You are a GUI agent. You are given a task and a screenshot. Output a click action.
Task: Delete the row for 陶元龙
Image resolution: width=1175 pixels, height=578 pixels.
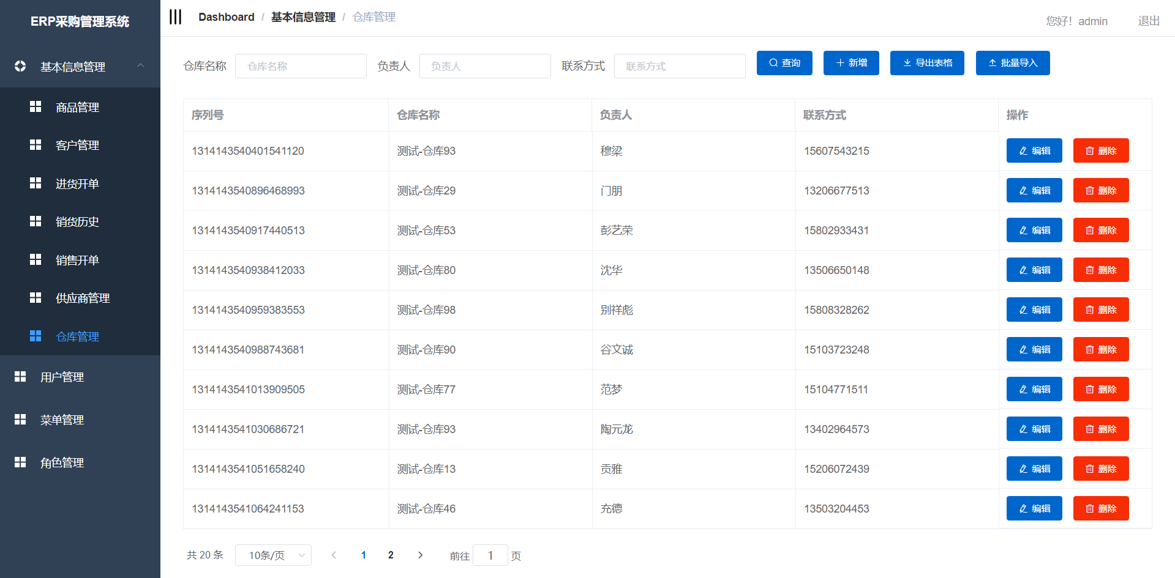1101,429
